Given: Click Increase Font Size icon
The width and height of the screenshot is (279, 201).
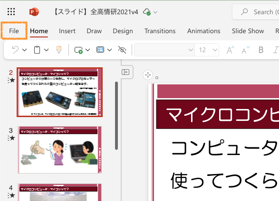Looking at the screenshot, I should click(230, 50).
